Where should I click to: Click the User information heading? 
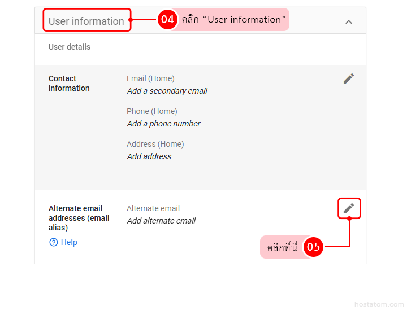point(86,21)
